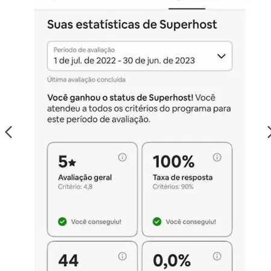Image resolution: width=271 pixels, height=271 pixels.
Task: Click green checkmark under Avaliação geral
Action: 62,222
